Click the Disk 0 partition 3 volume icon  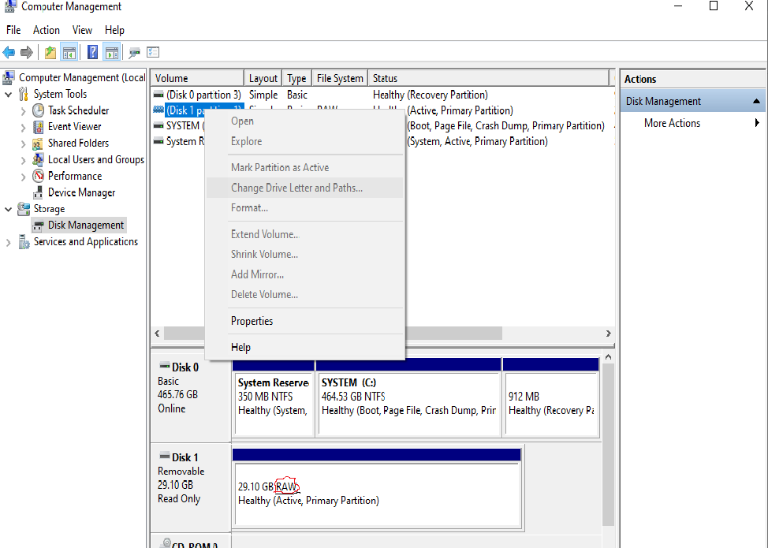158,95
